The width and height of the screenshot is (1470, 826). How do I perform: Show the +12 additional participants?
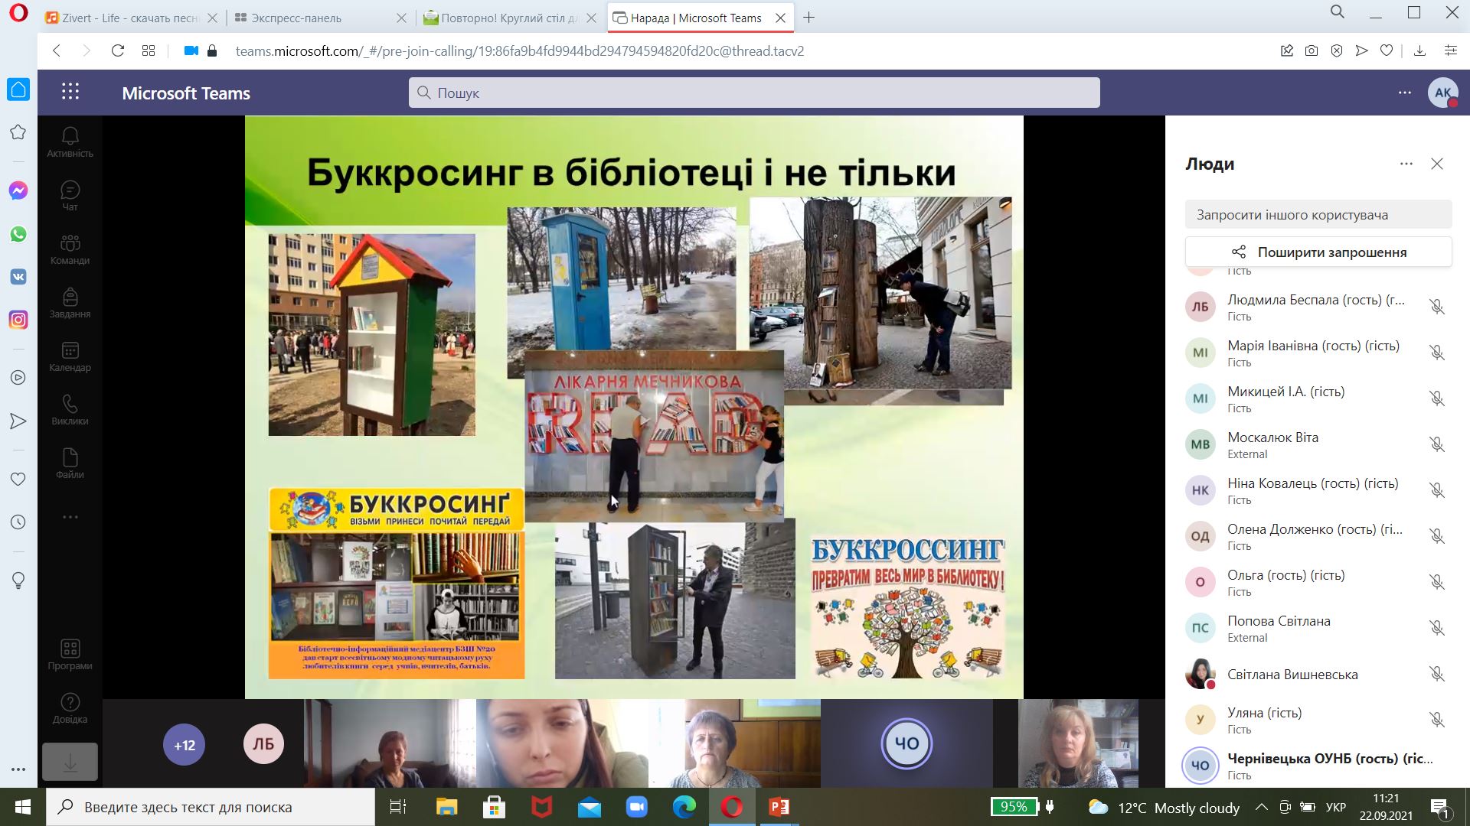[184, 744]
